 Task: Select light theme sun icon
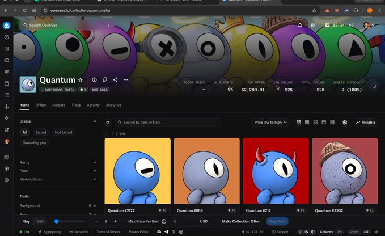click(x=300, y=232)
